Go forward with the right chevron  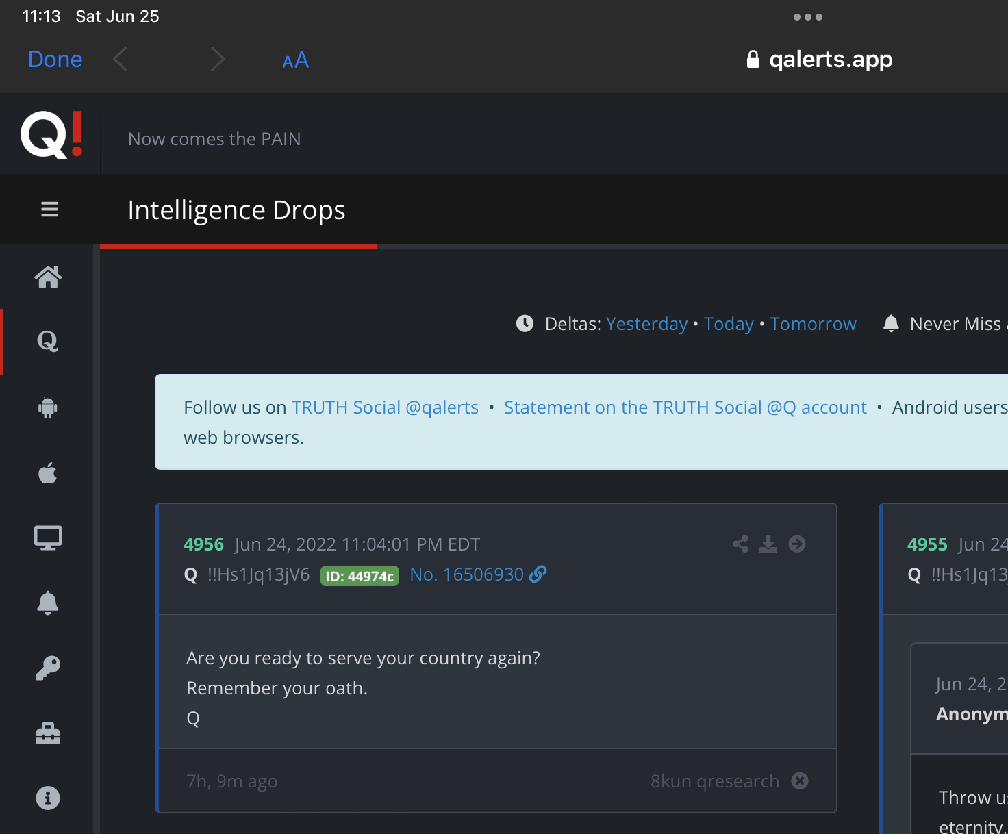point(217,60)
